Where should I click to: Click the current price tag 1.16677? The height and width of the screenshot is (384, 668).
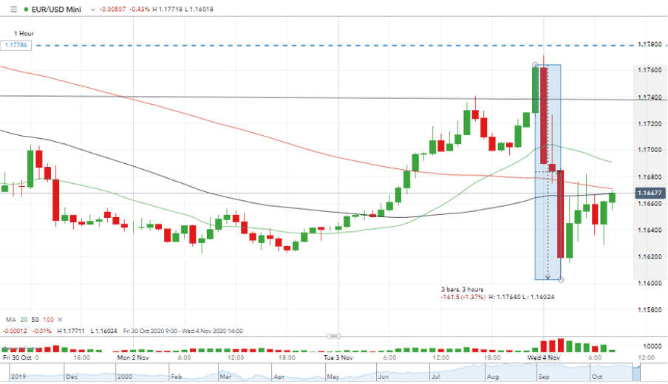pos(650,193)
